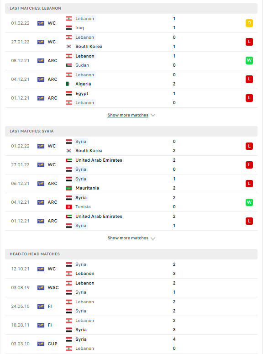The height and width of the screenshot is (354, 263).
Task: Click the Algeria flag icon
Action: pos(68,84)
